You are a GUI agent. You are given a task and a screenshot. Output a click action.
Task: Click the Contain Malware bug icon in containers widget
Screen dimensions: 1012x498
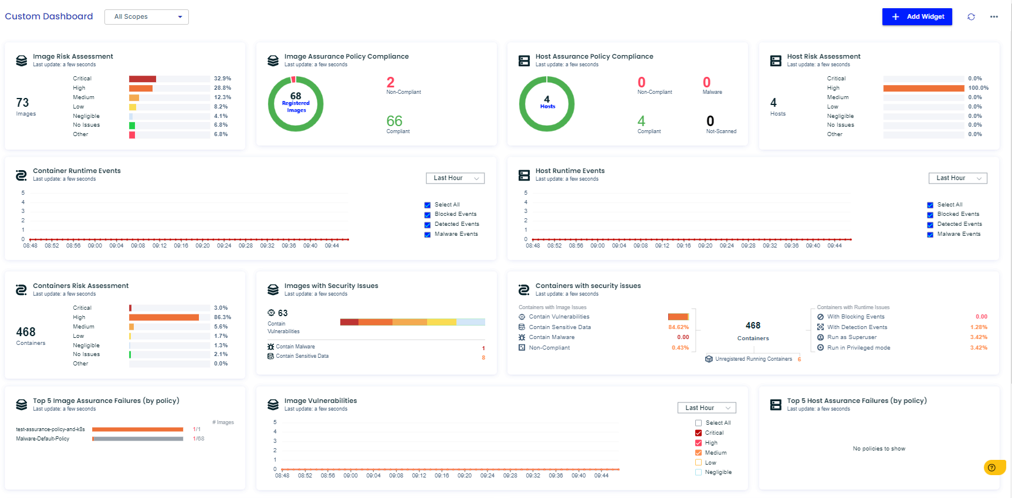coord(522,337)
